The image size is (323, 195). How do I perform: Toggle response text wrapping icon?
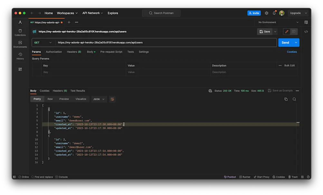click(x=112, y=99)
